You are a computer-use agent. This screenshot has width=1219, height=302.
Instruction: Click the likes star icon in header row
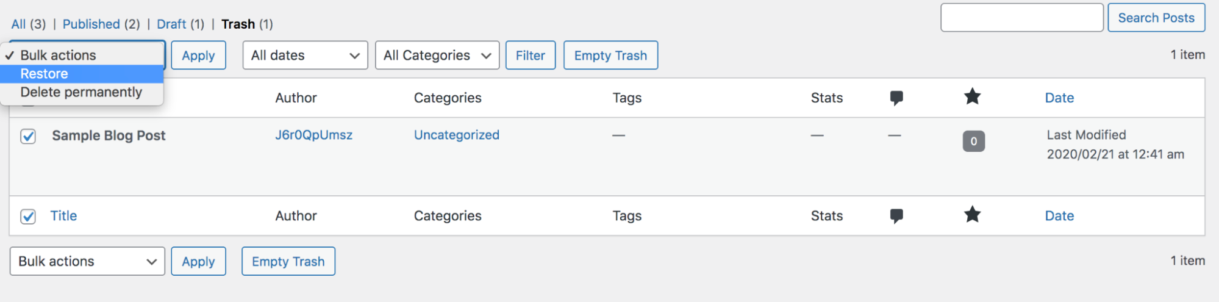[972, 96]
